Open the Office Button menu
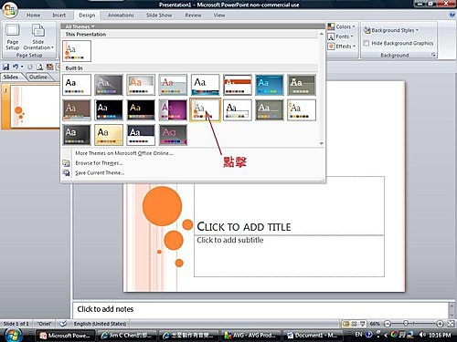 pyautogui.click(x=9, y=10)
